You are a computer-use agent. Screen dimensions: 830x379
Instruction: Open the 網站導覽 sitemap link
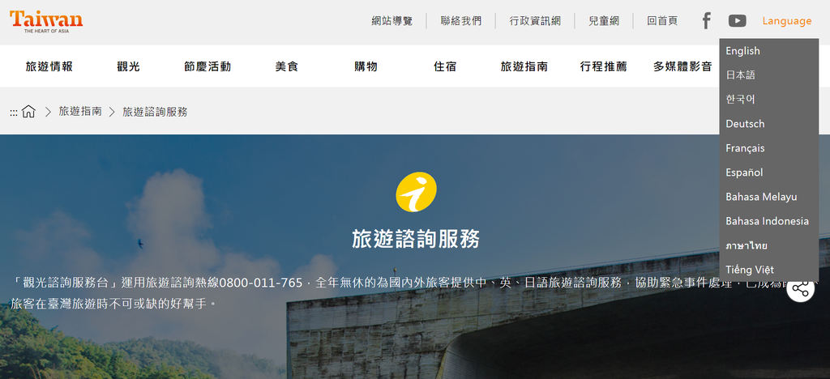point(391,21)
